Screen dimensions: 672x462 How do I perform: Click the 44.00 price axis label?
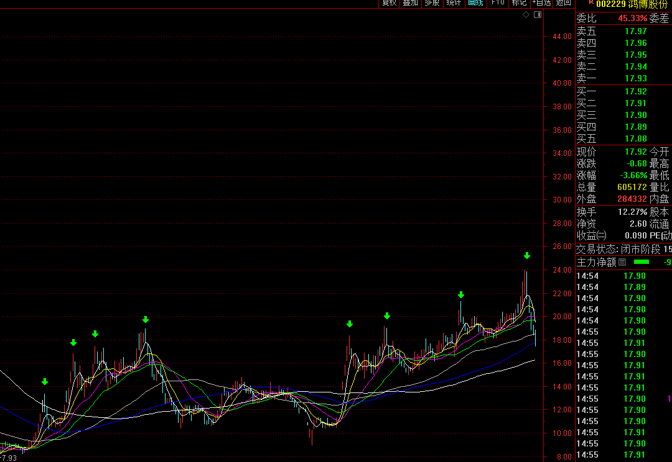(562, 37)
